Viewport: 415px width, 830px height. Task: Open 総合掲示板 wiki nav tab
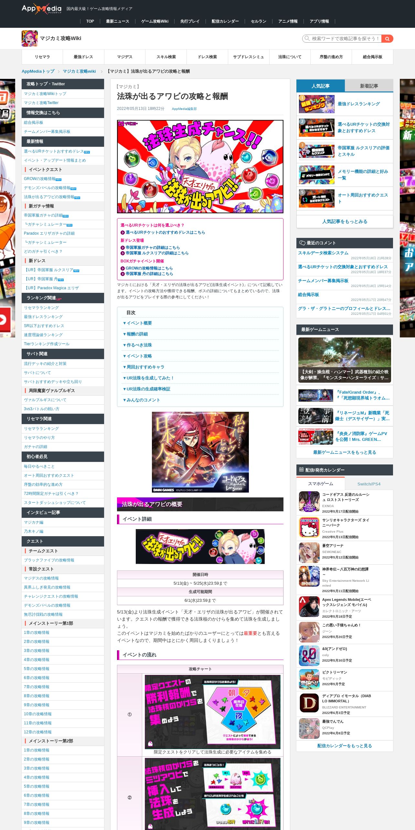(372, 57)
